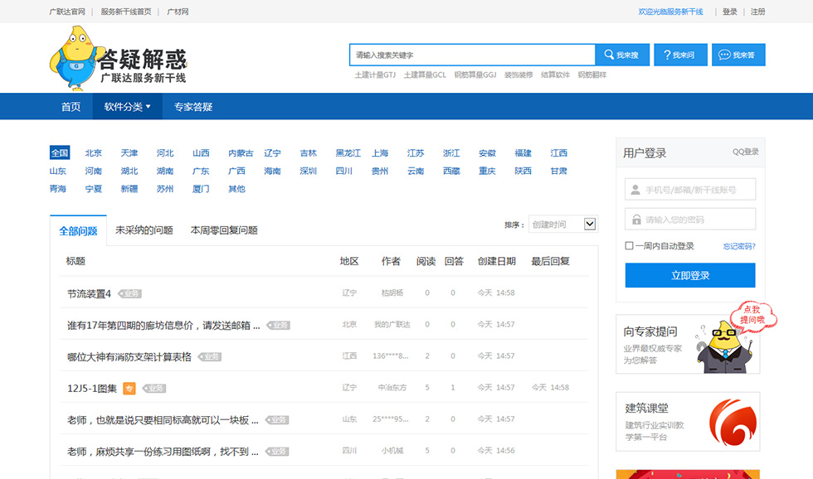Click the 我来搜 search button
The height and width of the screenshot is (479, 813).
pos(621,55)
